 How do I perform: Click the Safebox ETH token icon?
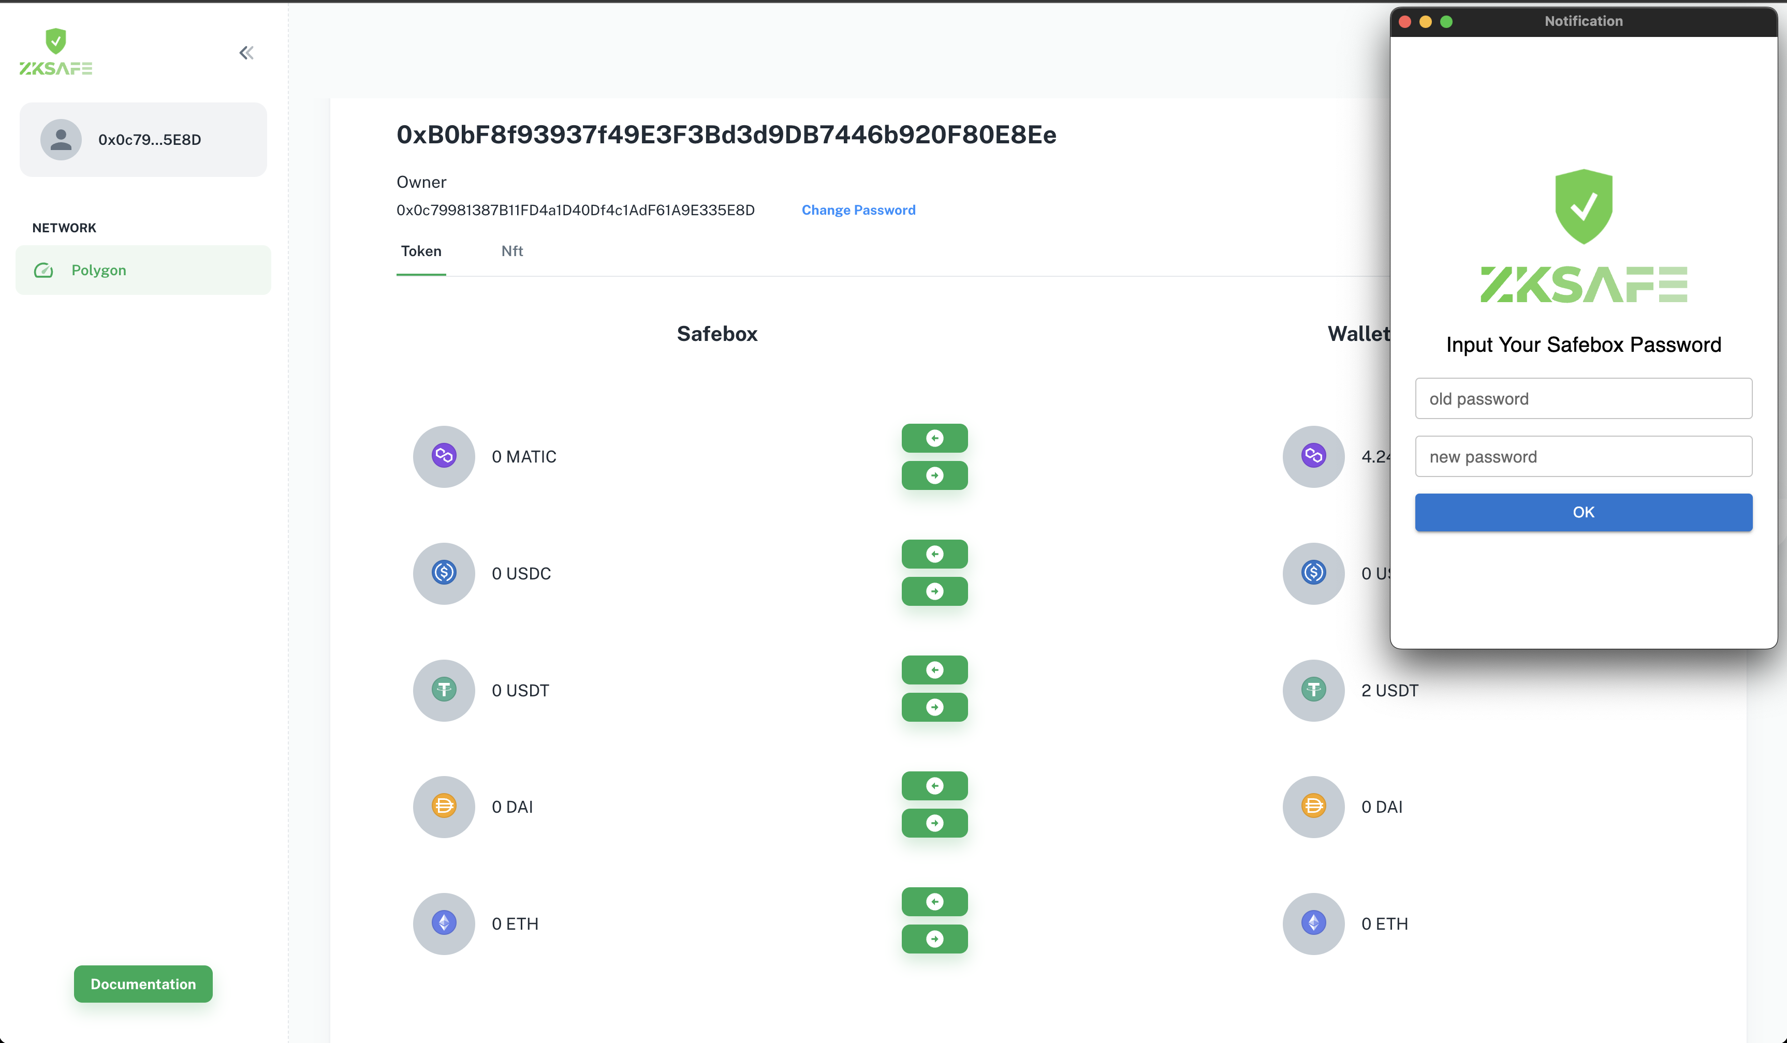444,923
